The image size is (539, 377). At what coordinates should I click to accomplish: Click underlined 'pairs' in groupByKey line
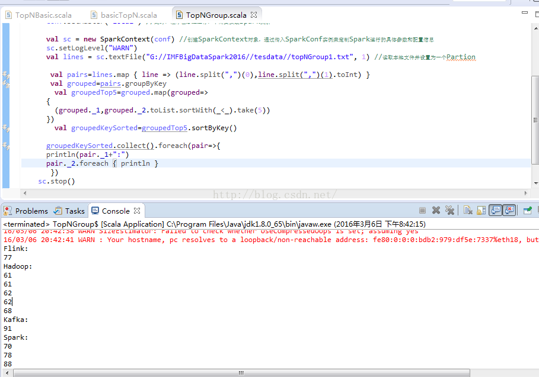pyautogui.click(x=110, y=83)
